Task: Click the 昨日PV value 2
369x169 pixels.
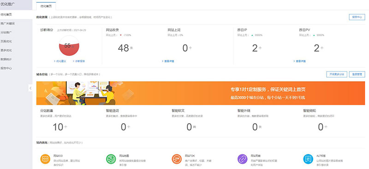Action: point(316,48)
